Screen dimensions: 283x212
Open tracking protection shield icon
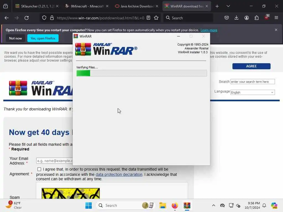[44, 18]
